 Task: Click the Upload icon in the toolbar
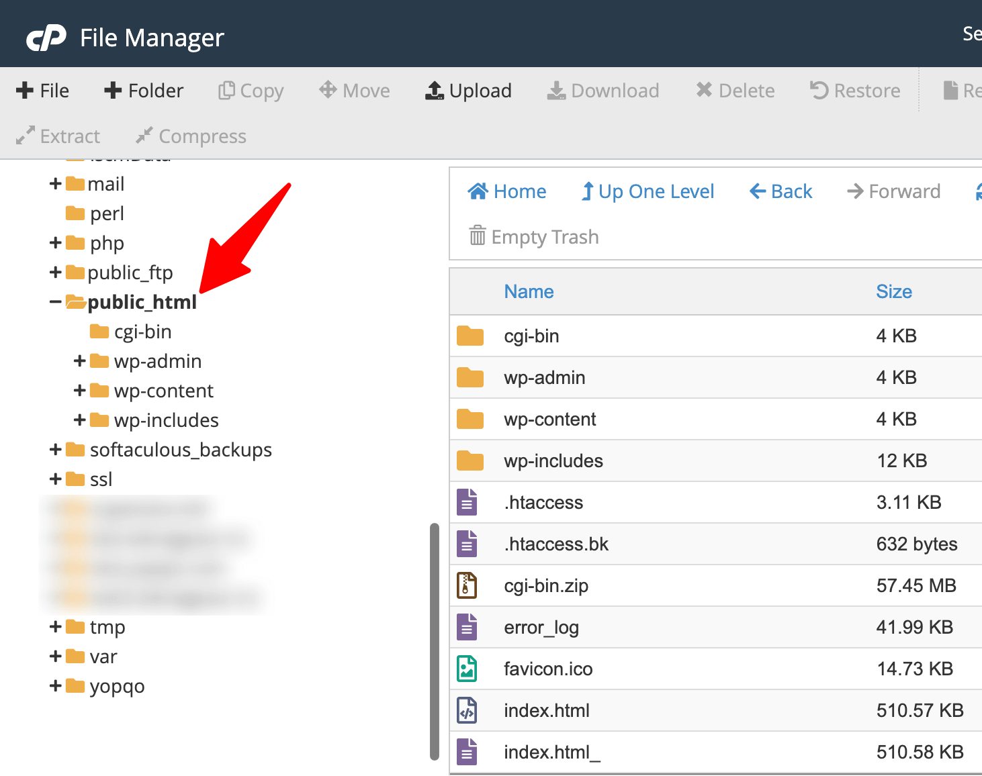433,89
